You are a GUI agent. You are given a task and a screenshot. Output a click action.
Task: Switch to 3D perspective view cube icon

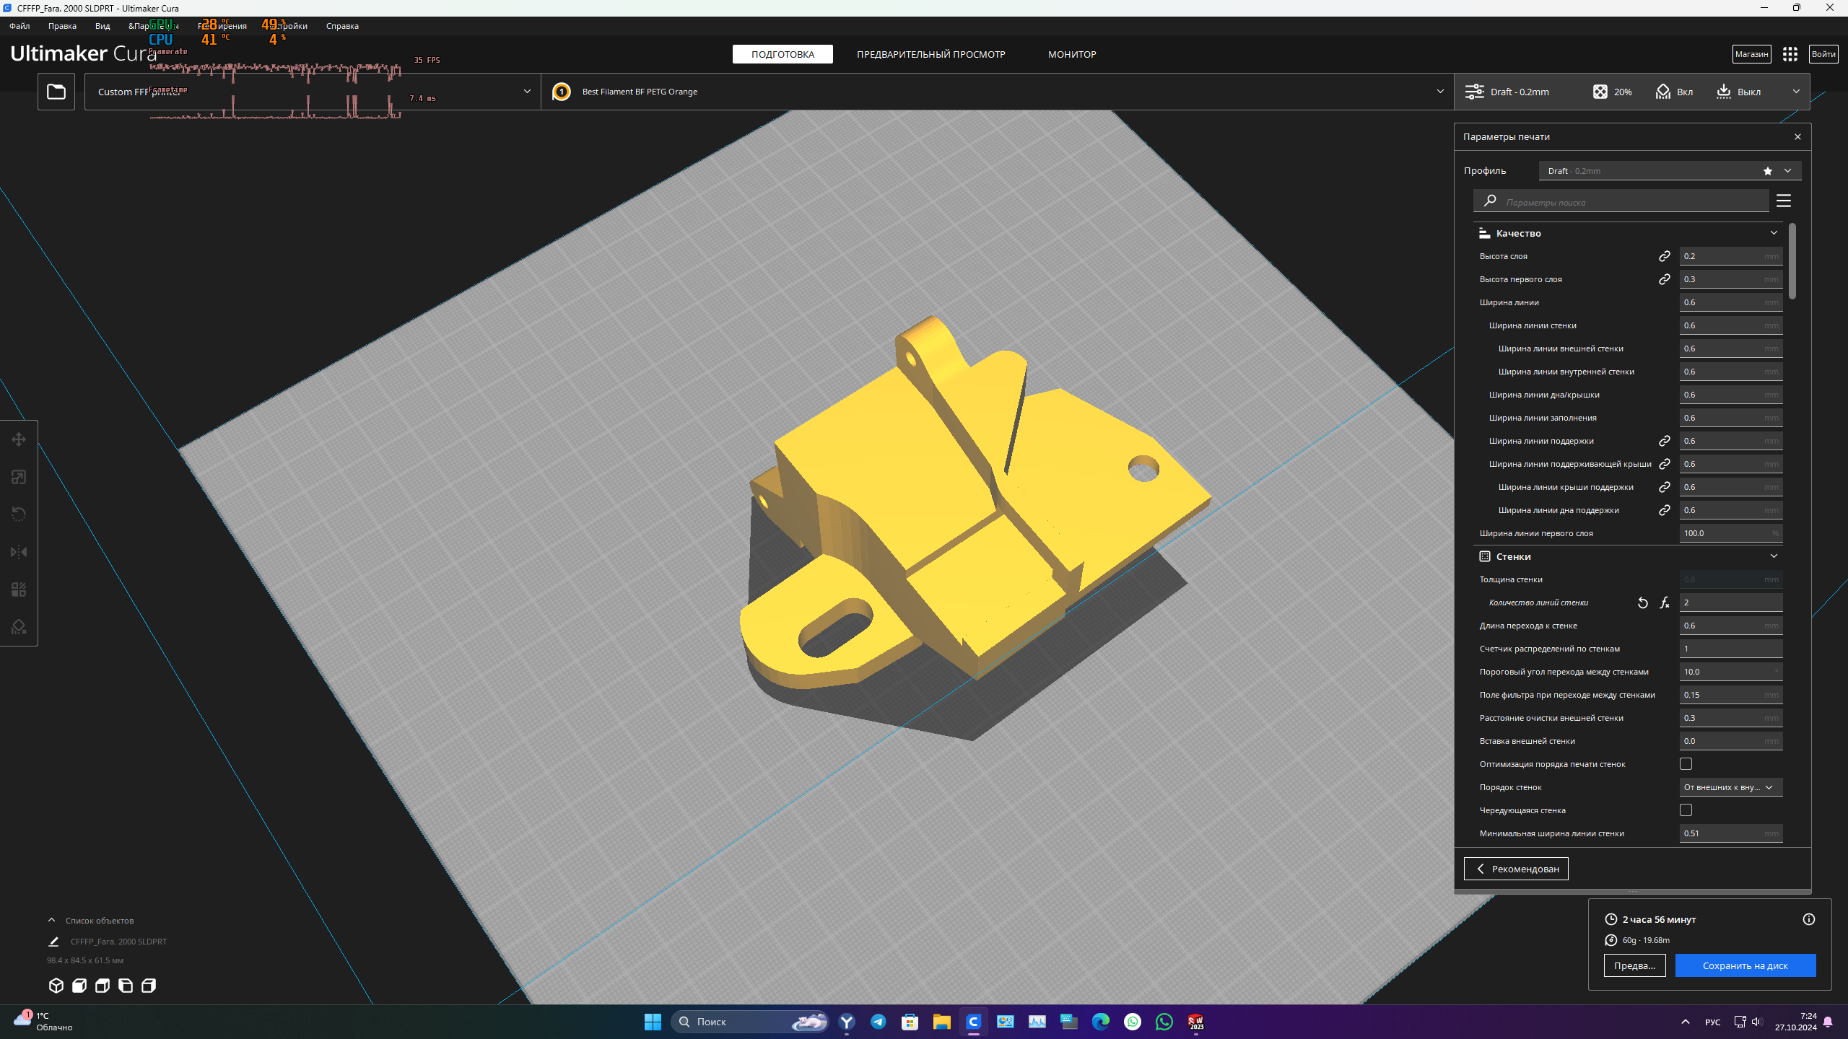56,986
